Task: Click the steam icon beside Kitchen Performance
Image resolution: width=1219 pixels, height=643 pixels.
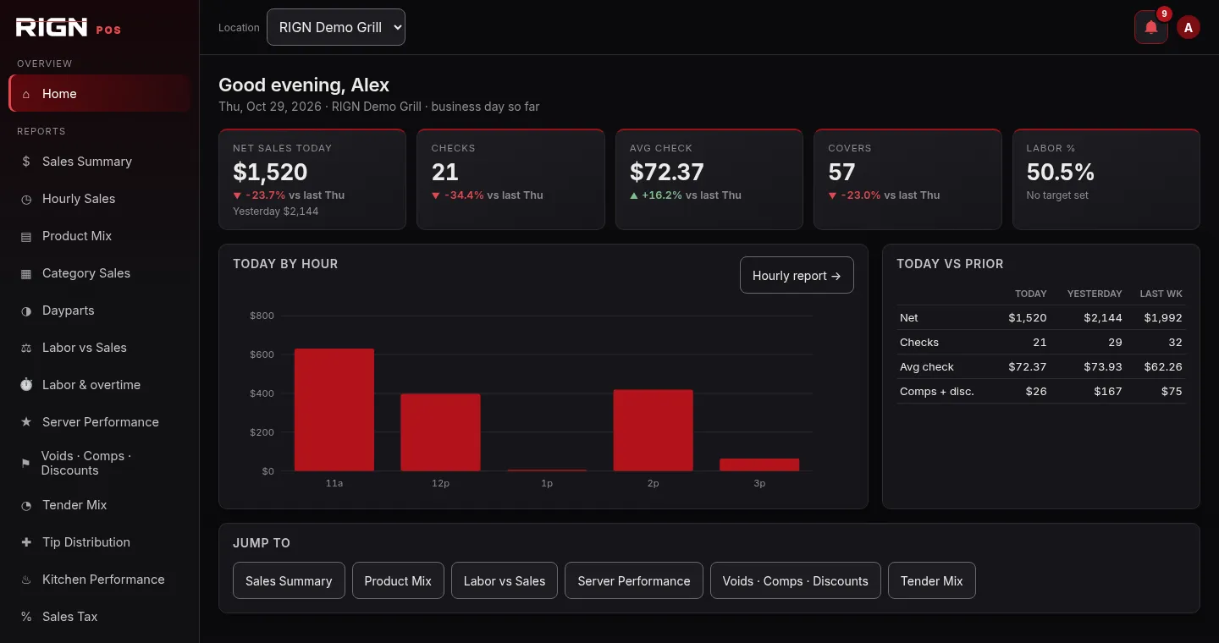Action: point(26,580)
